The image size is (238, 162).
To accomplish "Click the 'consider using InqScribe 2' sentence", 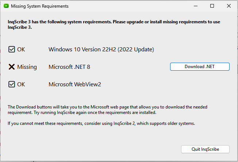I will pyautogui.click(x=101, y=123).
